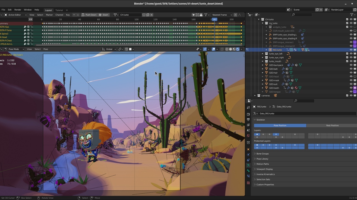Image resolution: width=357 pixels, height=200 pixels.
Task: Open the Tool properties tab icon
Action: coord(248,107)
